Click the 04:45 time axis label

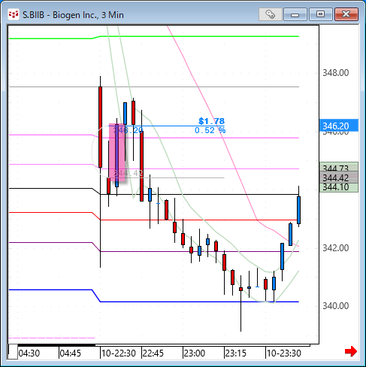(71, 353)
